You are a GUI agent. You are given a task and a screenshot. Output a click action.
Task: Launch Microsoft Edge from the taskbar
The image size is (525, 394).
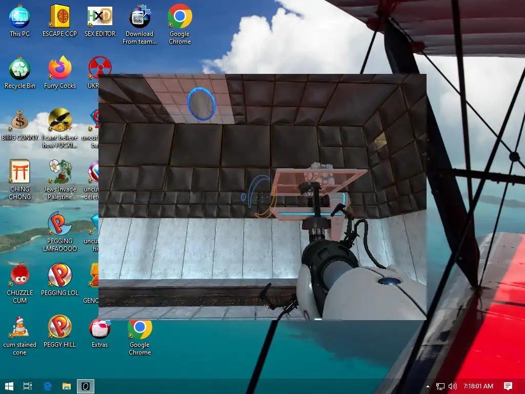[x=48, y=386]
